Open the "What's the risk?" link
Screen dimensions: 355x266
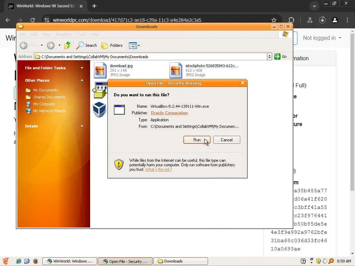coord(158,169)
